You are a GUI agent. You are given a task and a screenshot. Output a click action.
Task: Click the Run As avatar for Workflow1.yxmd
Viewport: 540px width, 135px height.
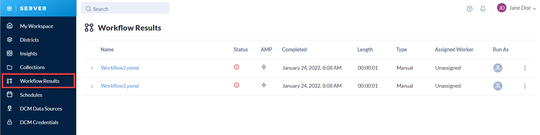click(498, 86)
